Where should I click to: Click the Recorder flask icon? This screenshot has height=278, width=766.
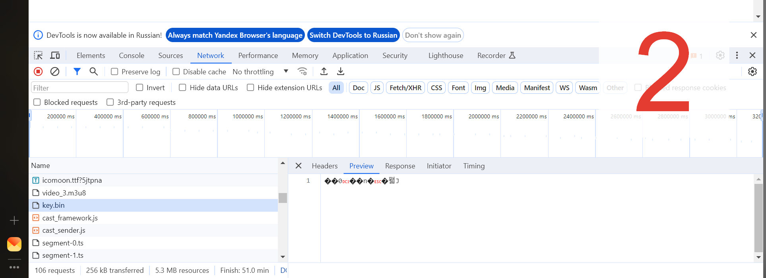point(512,56)
